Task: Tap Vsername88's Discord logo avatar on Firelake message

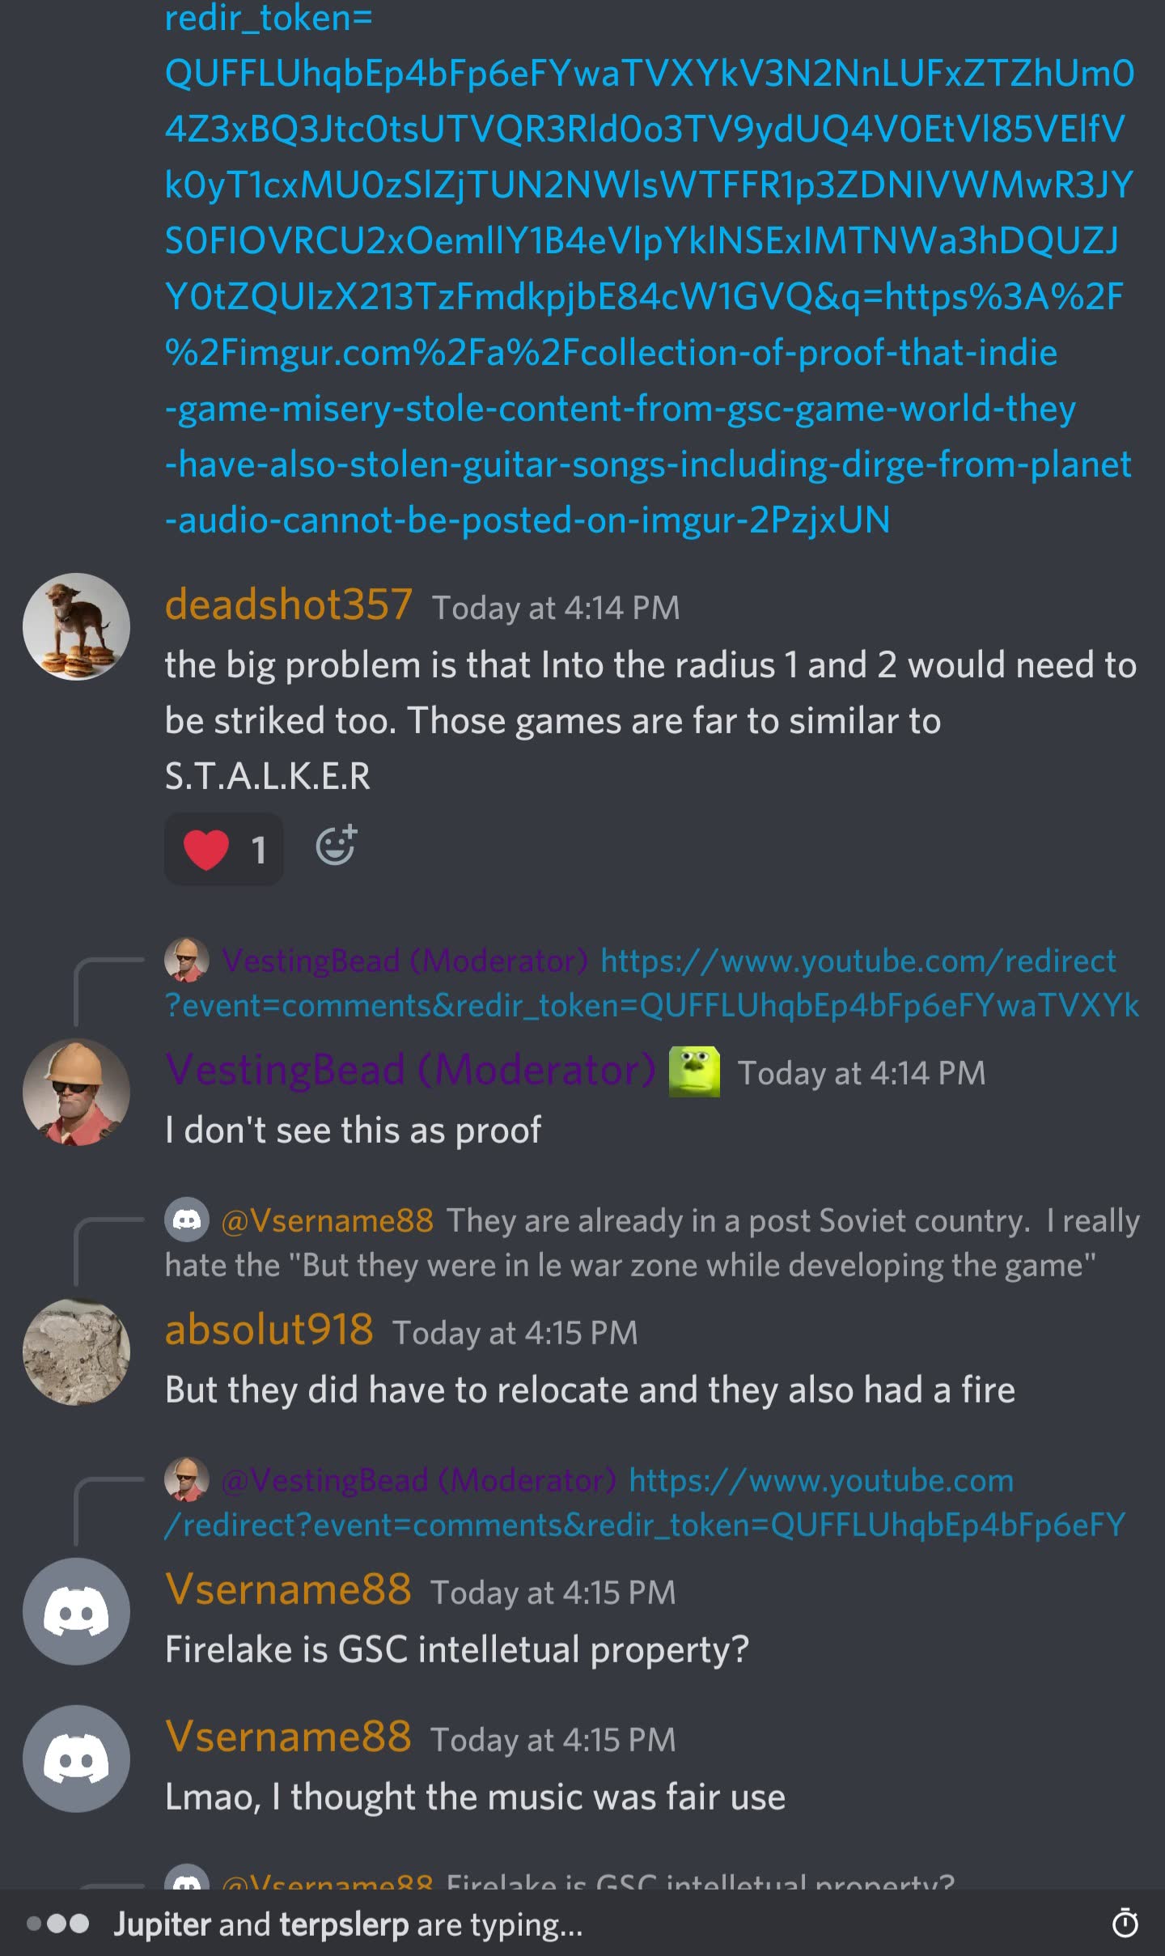Action: pyautogui.click(x=76, y=1612)
